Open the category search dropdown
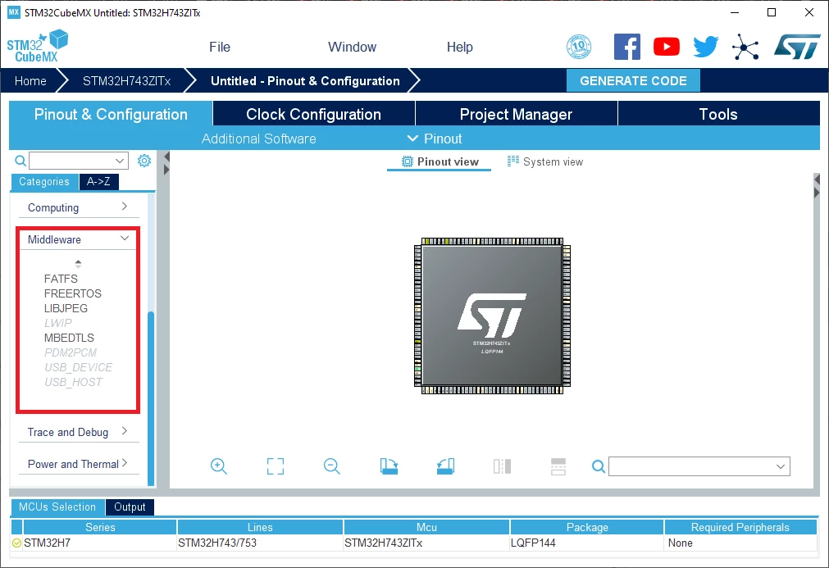The image size is (829, 568). tap(120, 161)
